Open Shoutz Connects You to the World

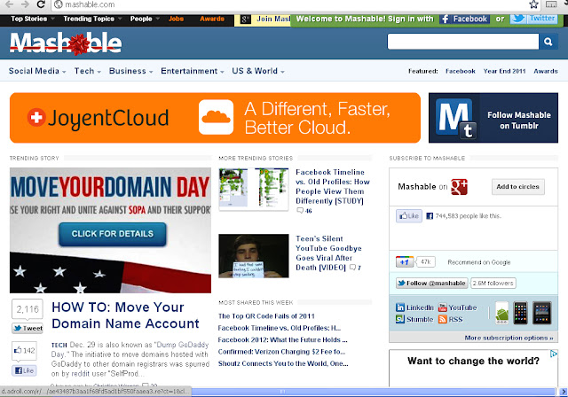283,363
